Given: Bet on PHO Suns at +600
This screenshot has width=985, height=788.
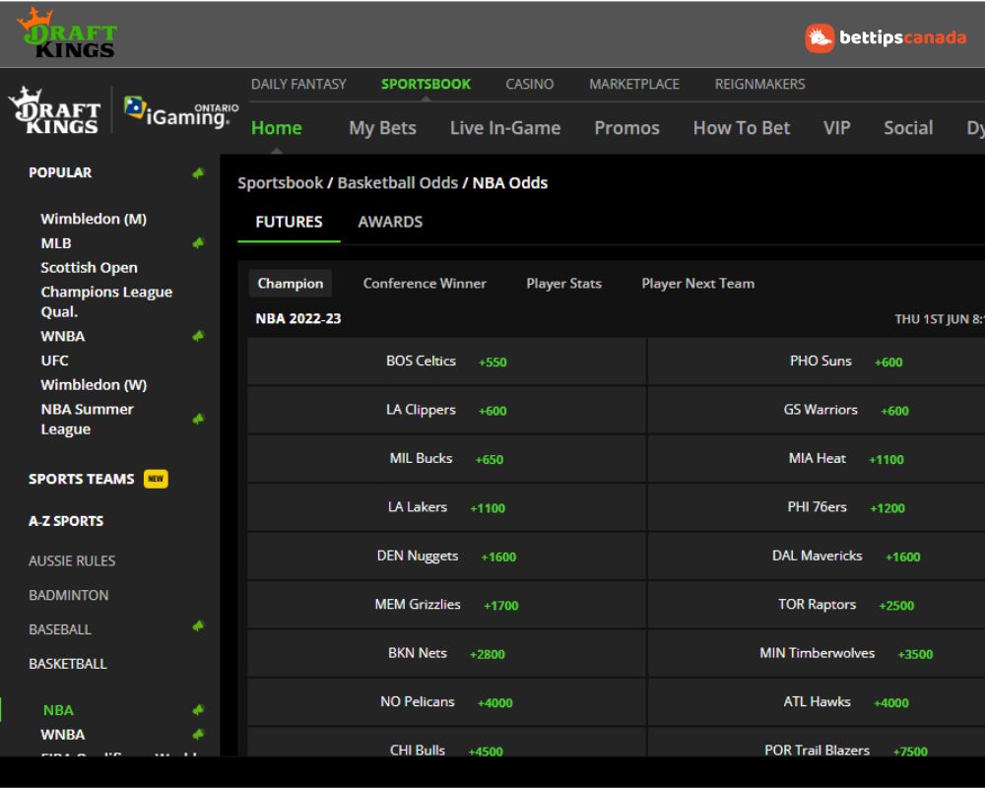Looking at the screenshot, I should 817,361.
